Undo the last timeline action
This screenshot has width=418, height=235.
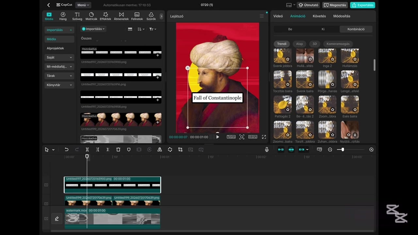pos(66,149)
